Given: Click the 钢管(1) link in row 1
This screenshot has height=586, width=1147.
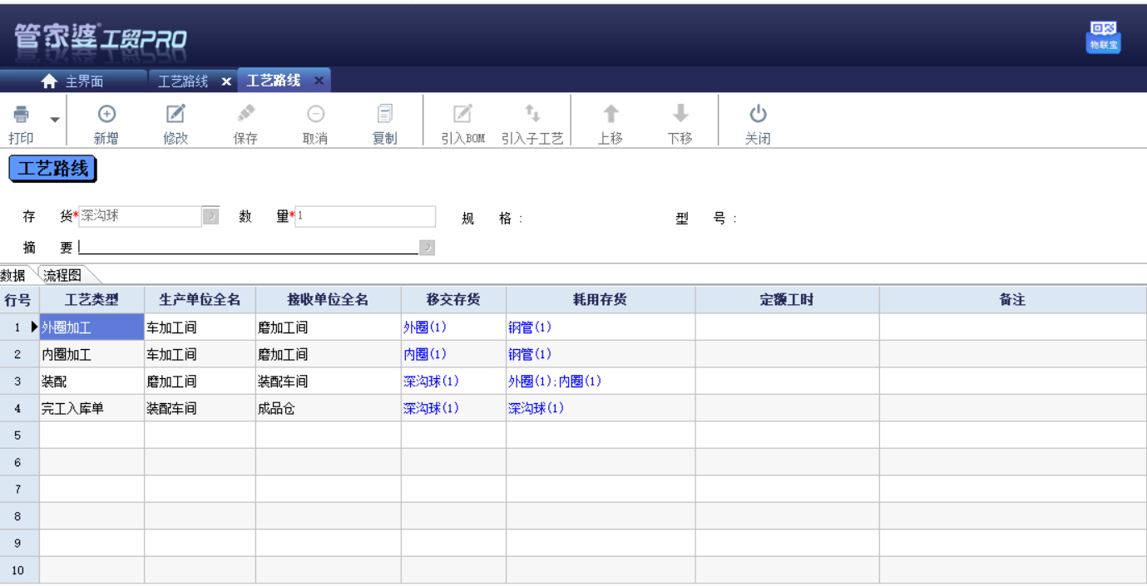Looking at the screenshot, I should (529, 327).
